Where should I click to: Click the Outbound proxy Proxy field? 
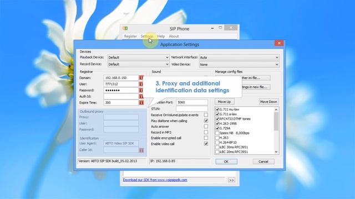121,117
